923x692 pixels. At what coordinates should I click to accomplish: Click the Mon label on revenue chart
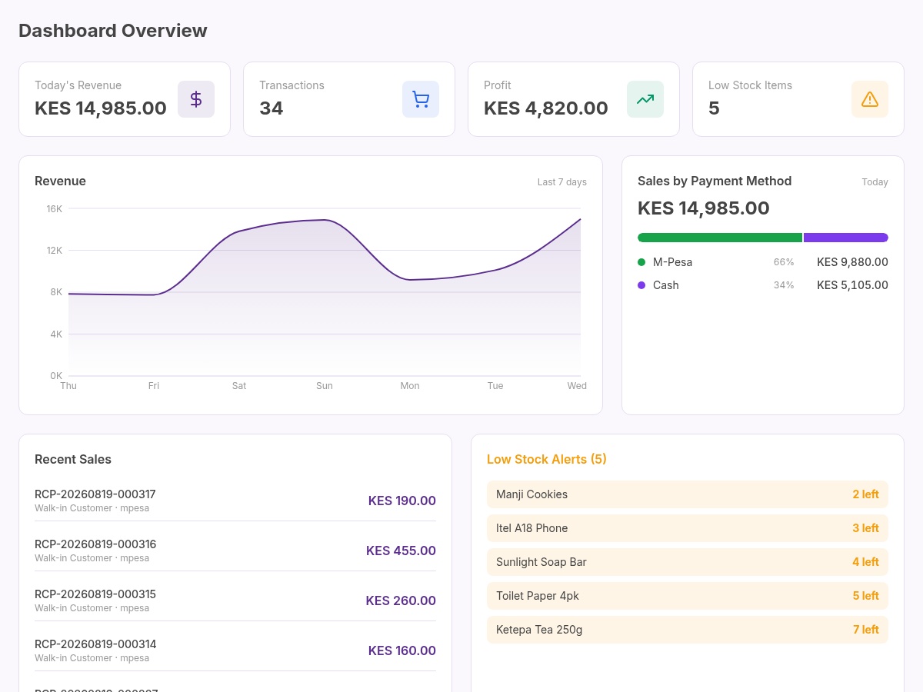(x=410, y=386)
